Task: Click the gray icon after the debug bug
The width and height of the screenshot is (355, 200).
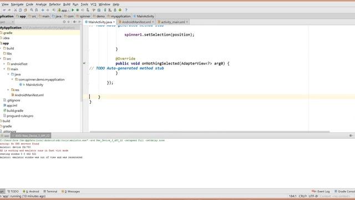Action: pos(83,10)
